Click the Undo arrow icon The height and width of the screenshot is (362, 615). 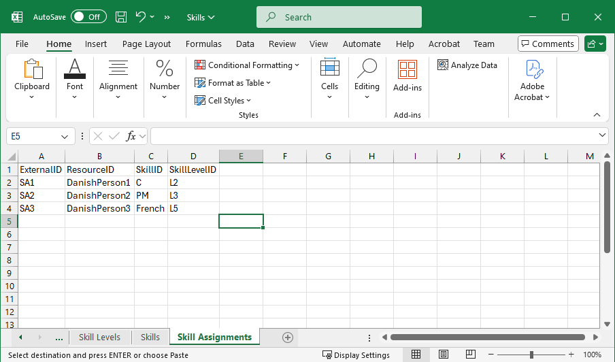click(x=141, y=17)
